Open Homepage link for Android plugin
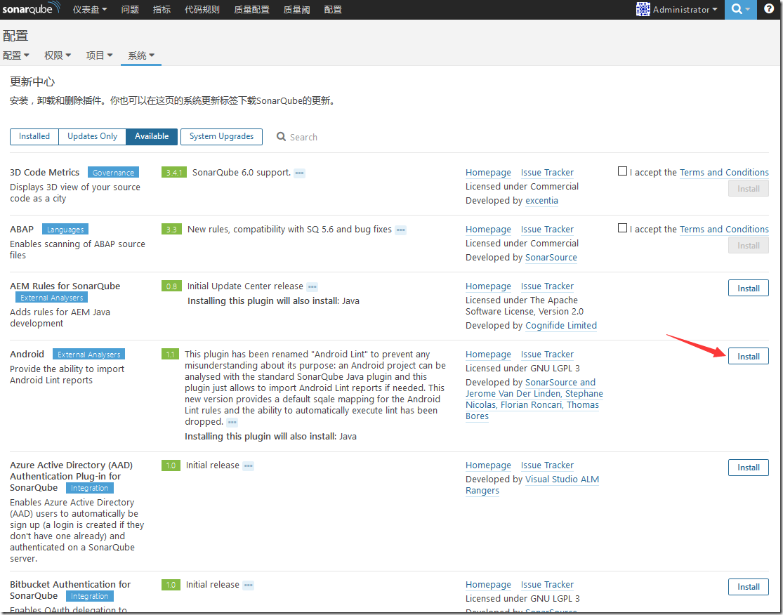This screenshot has width=783, height=615. 488,355
